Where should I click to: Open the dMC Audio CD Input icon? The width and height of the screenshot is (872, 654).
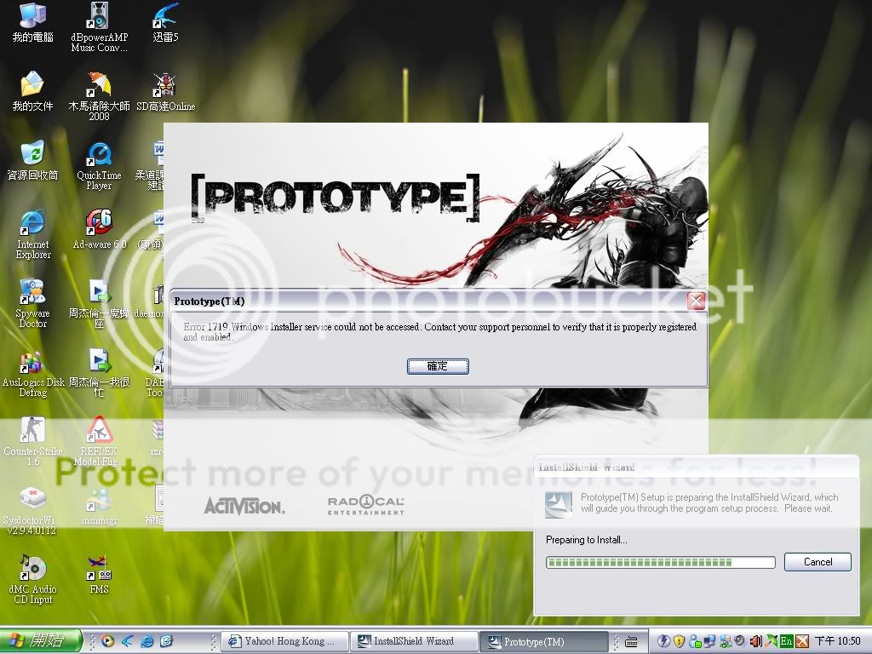click(32, 569)
